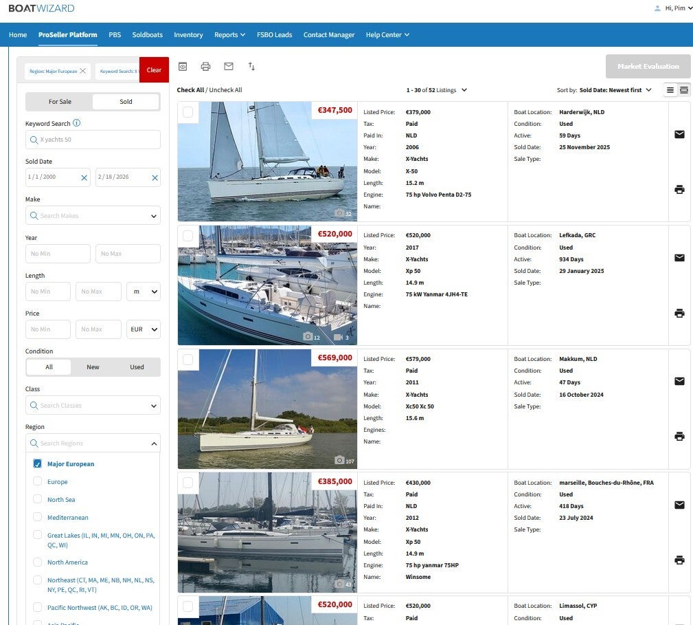This screenshot has width=693, height=625.
Task: Remove the Region: Major European filter chip
Action: [x=82, y=71]
